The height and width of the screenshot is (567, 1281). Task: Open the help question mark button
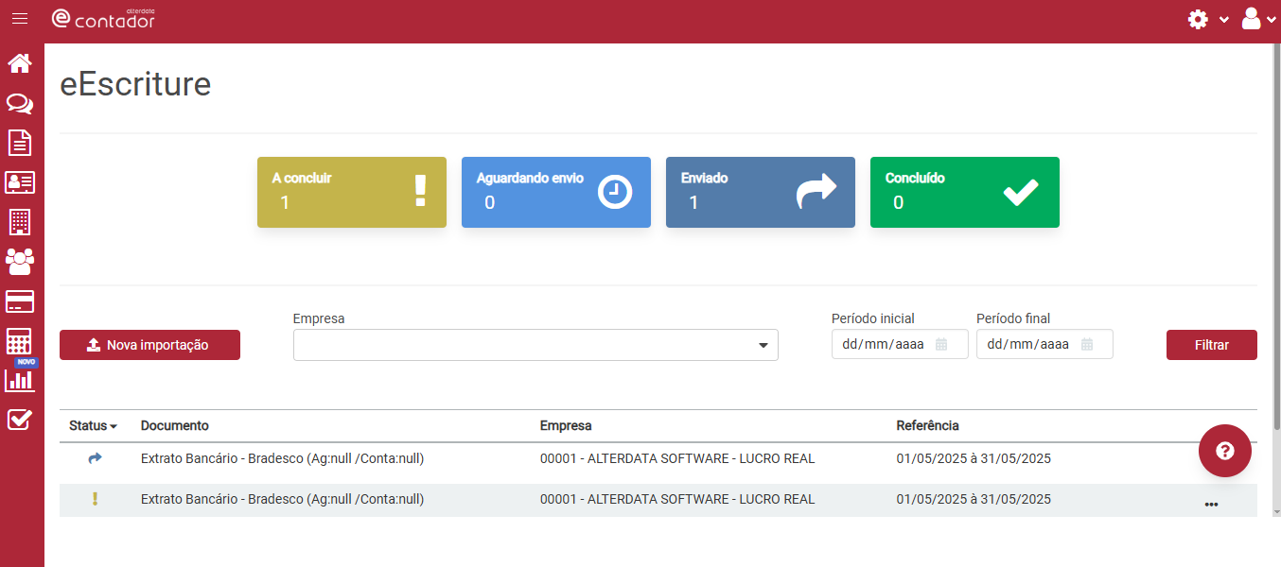point(1225,451)
